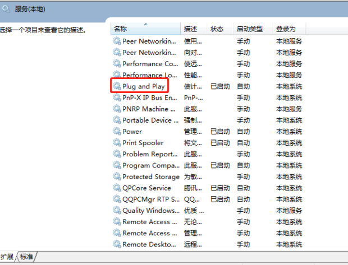The image size is (348, 265).
Task: Click the PnP-X IP Bus En... gear icon
Action: coord(117,97)
